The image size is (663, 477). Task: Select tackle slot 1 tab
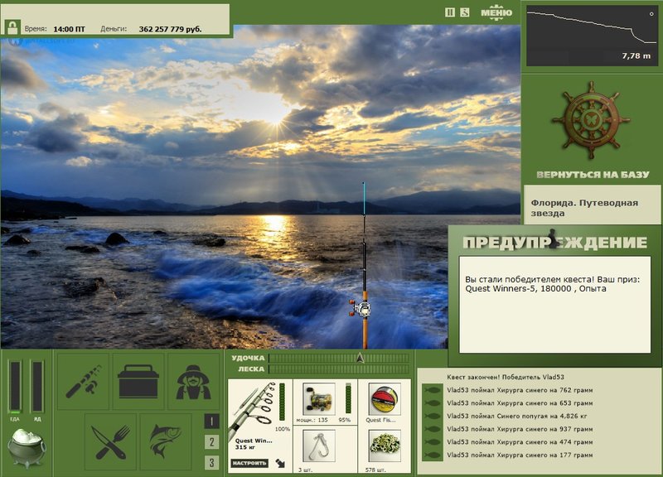tap(212, 421)
